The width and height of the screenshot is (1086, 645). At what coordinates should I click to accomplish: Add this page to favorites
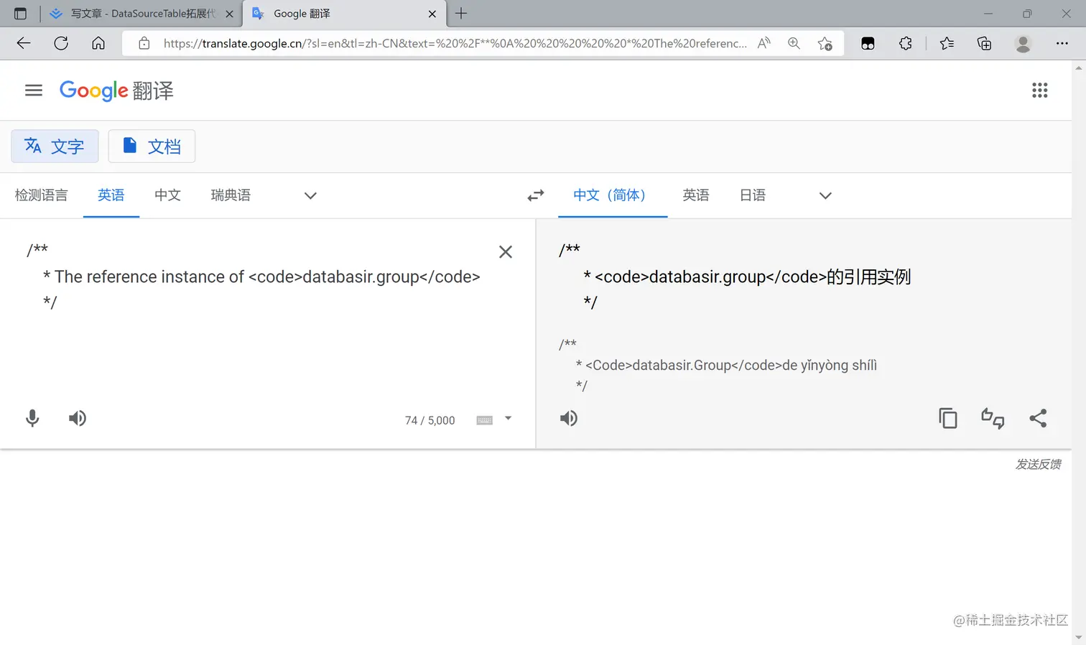pos(825,43)
